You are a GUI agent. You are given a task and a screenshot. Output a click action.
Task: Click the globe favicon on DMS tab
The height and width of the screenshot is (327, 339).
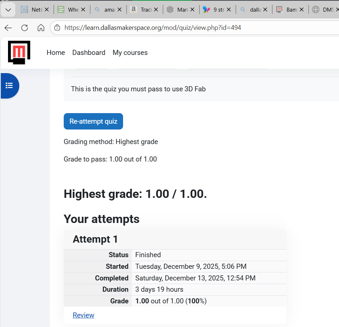(x=316, y=9)
